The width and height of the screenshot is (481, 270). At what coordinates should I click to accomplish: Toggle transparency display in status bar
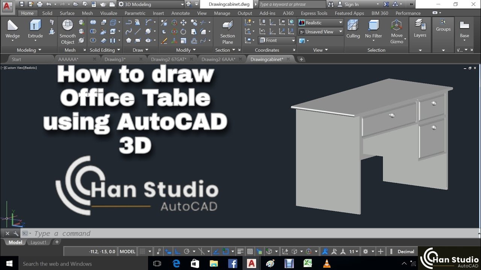pos(250,252)
